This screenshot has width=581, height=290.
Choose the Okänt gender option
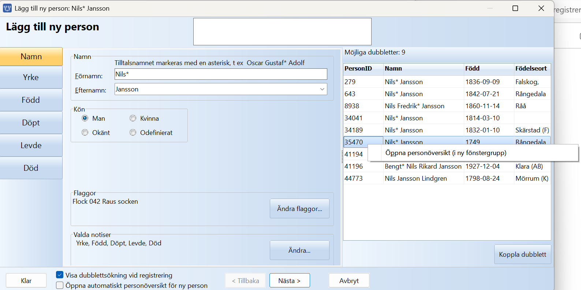[x=85, y=132]
